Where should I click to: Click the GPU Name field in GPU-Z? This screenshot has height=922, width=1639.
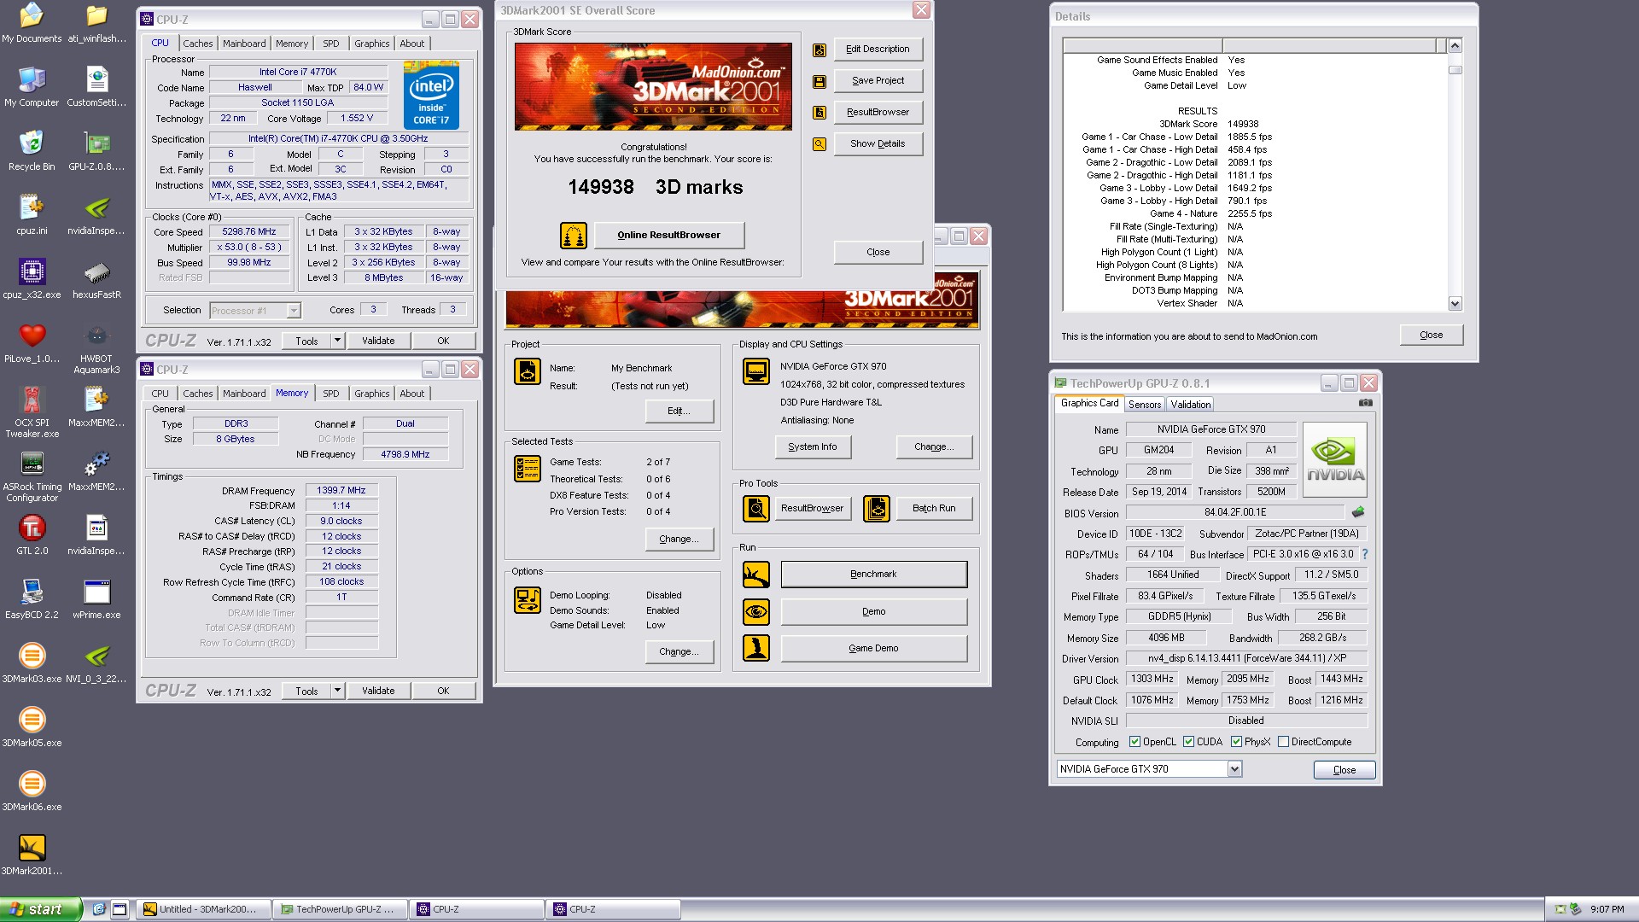point(1210,429)
